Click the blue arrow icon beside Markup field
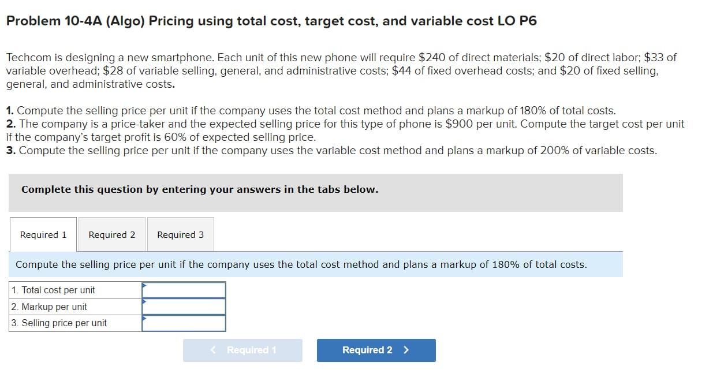This screenshot has width=724, height=377. point(144,301)
